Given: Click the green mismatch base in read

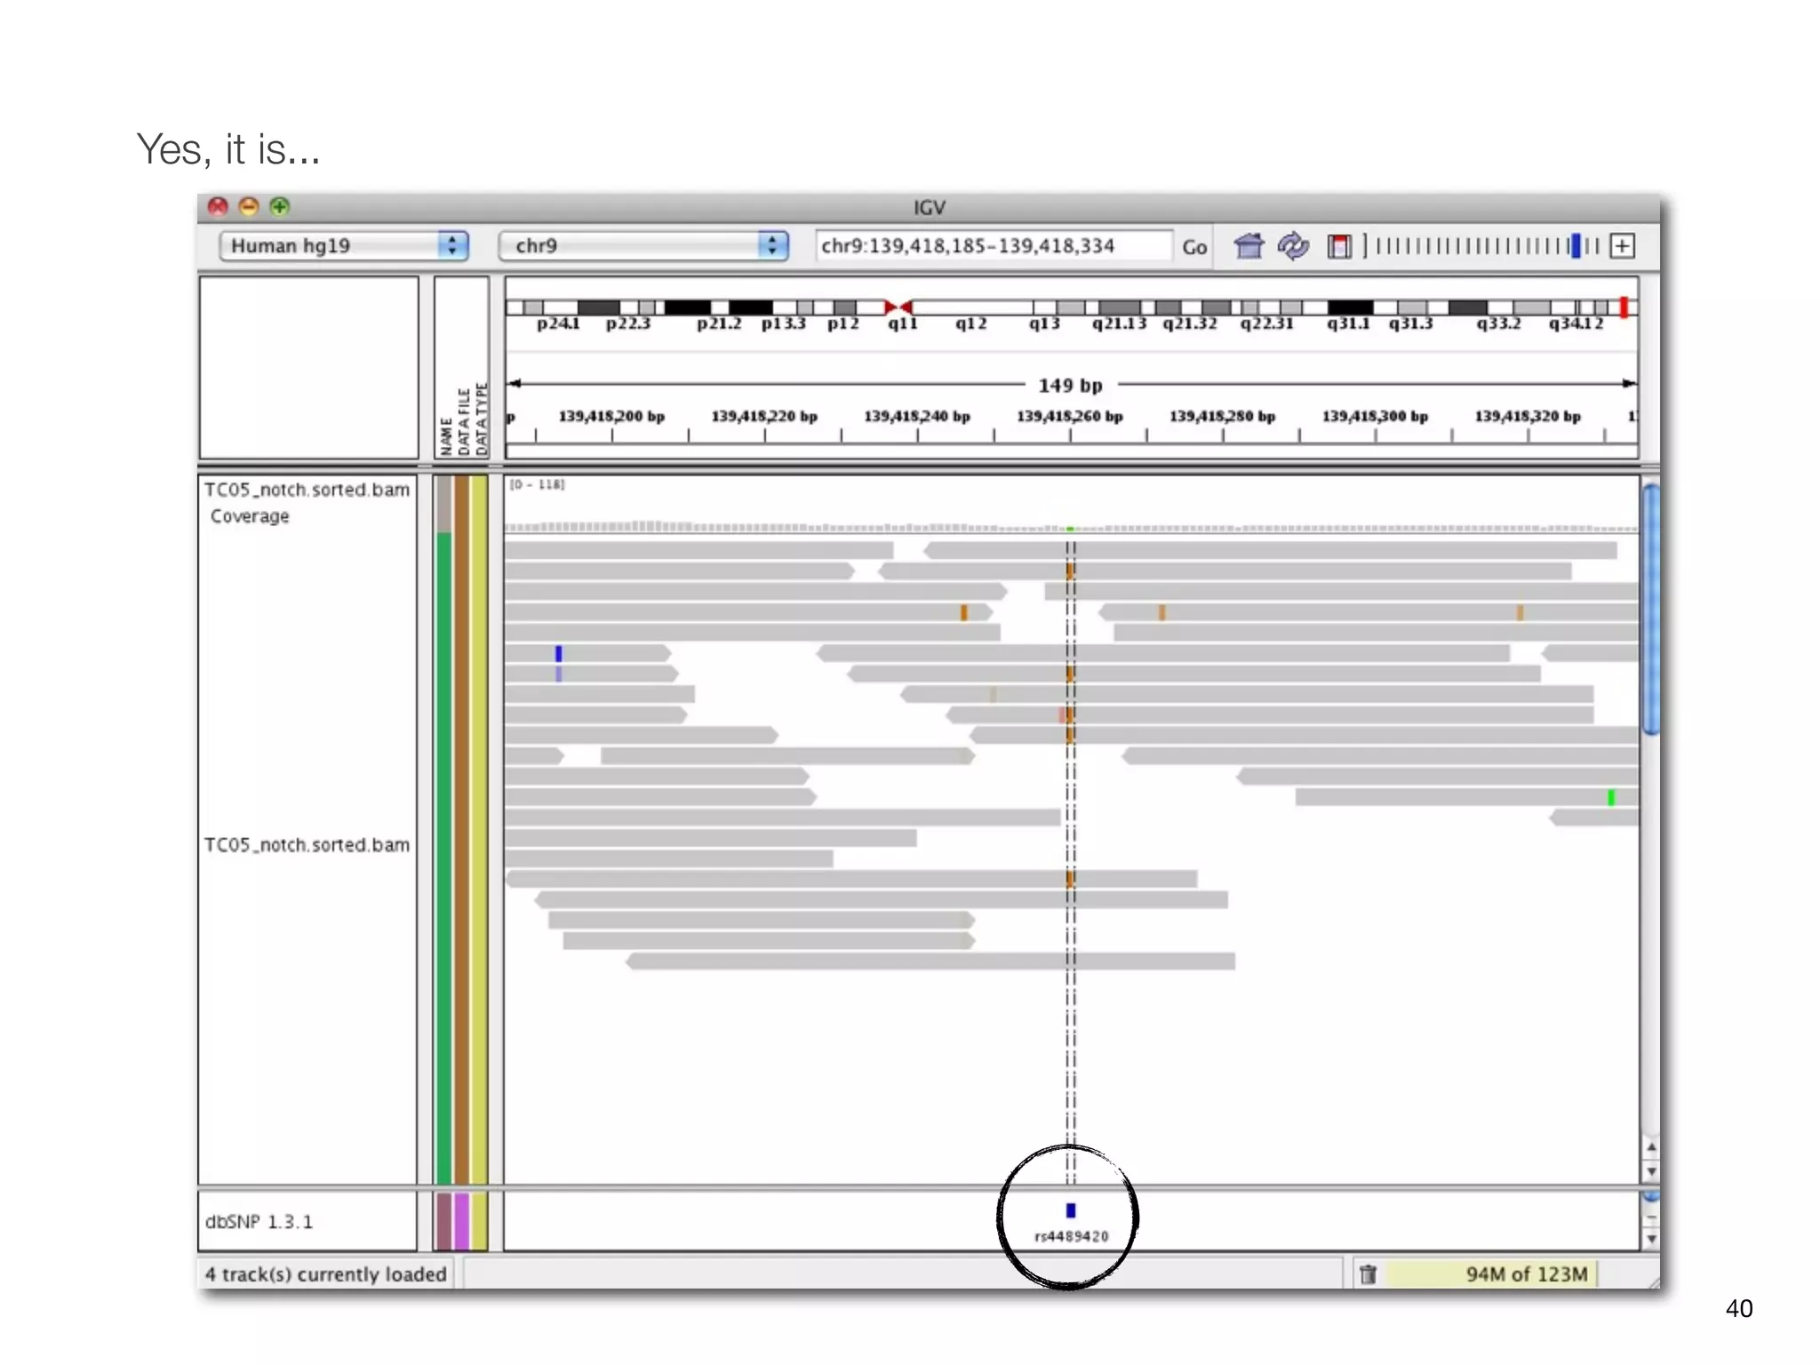Looking at the screenshot, I should point(1611,797).
